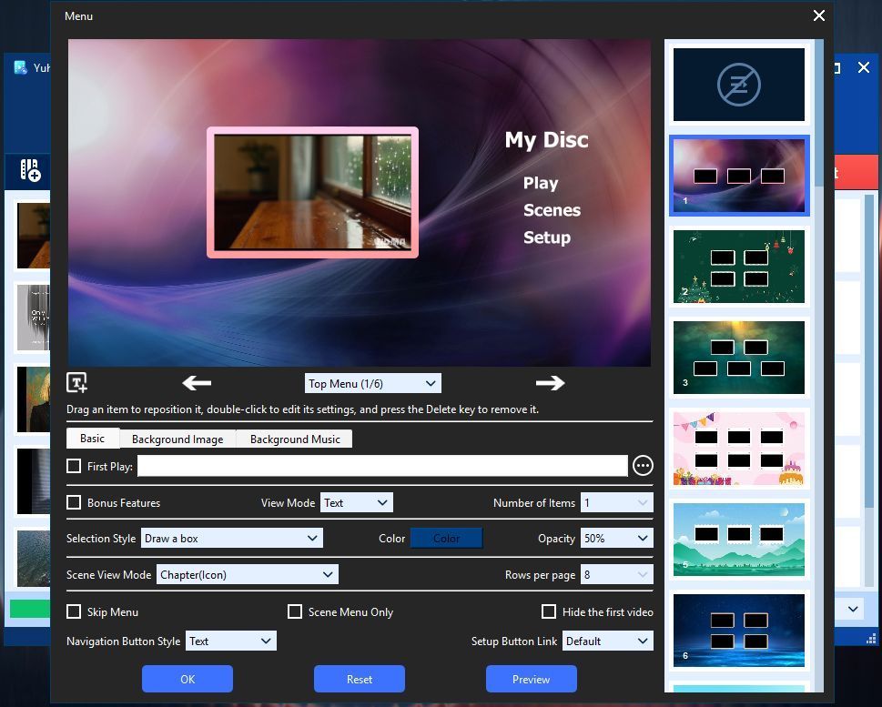Viewport: 882px width, 707px height.
Task: Open the Scene View Mode dropdown
Action: click(x=247, y=575)
